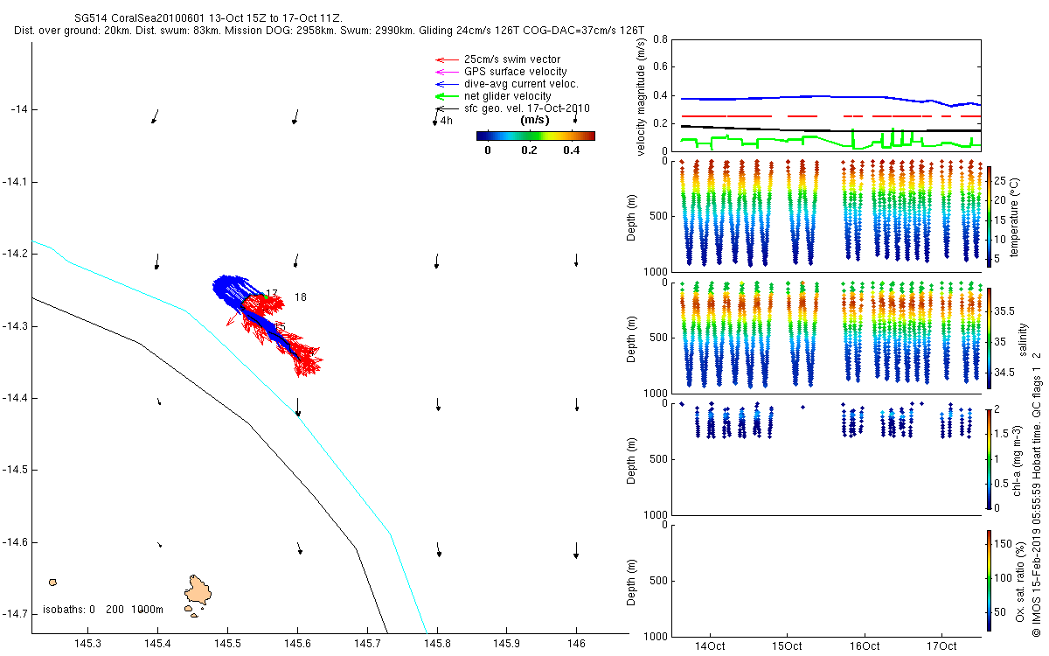Viewport: 1049px width, 656px height.
Task: Click the 'Ox. sat. ratio (%)' colorbar label
Action: pos(1021,580)
